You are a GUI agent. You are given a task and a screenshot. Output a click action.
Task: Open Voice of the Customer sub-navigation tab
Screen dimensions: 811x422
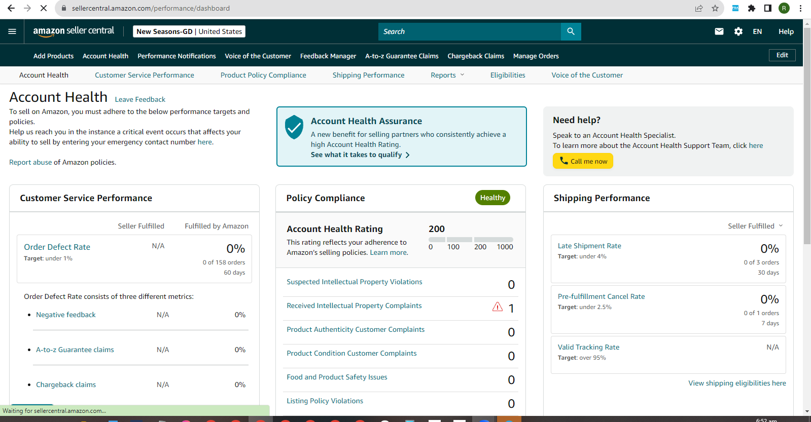pos(587,75)
